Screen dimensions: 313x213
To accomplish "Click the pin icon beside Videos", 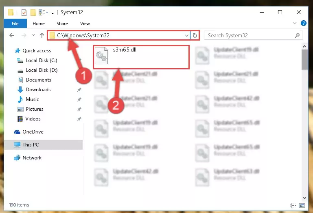I will (x=79, y=119).
